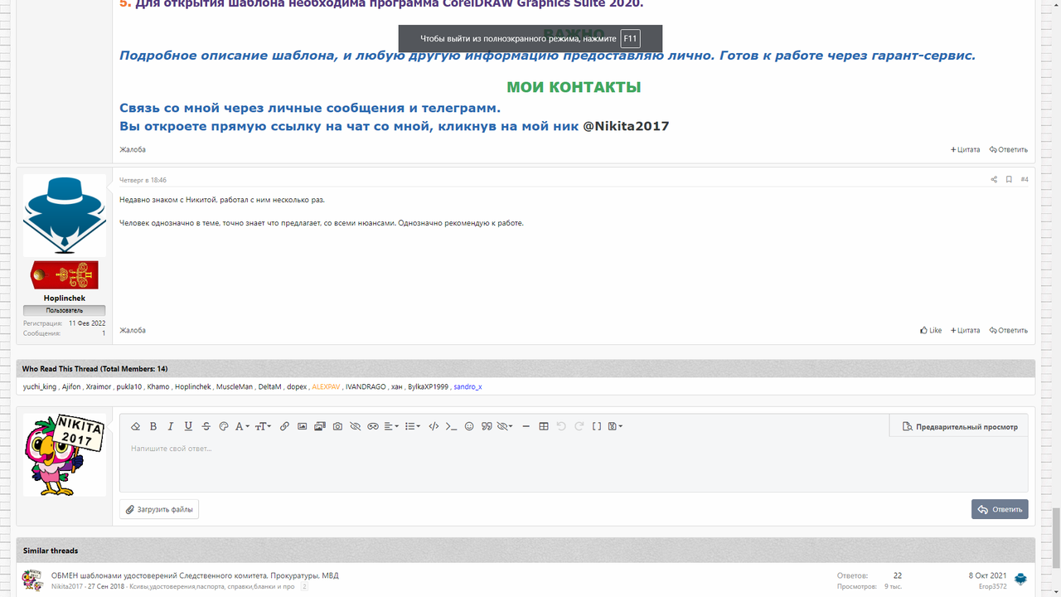Click the camera icon in editor toolbar
Viewport: 1061px width, 597px height.
pos(337,426)
